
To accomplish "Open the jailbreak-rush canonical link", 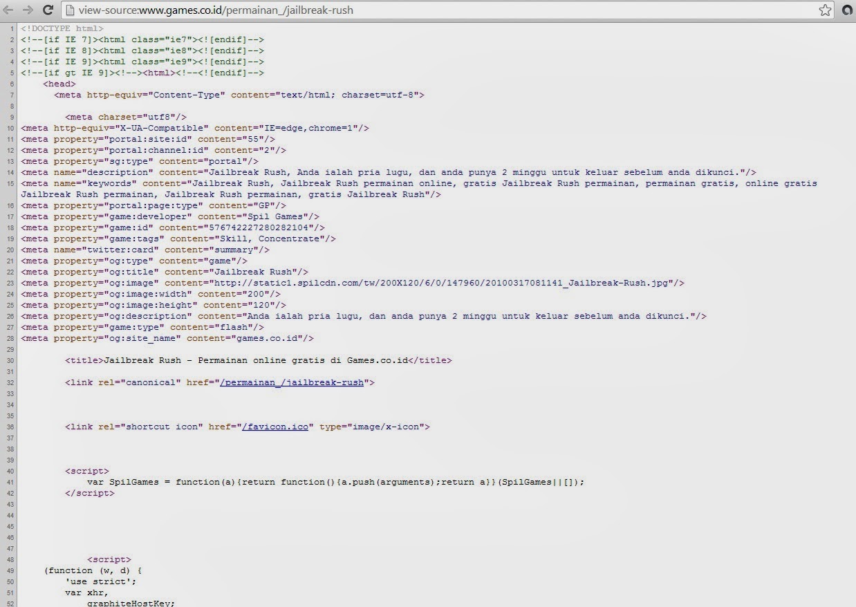I will tap(291, 382).
